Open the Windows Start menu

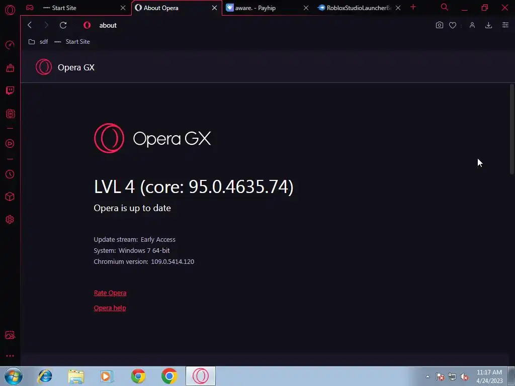point(14,376)
